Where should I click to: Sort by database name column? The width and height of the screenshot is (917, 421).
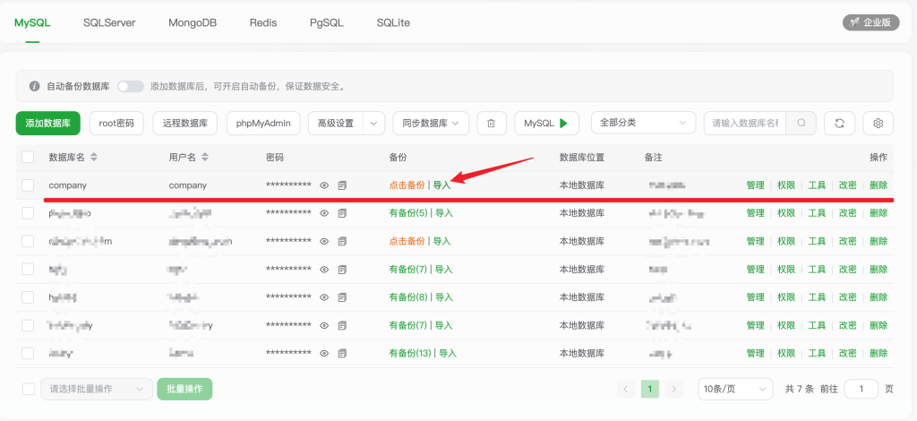point(94,157)
